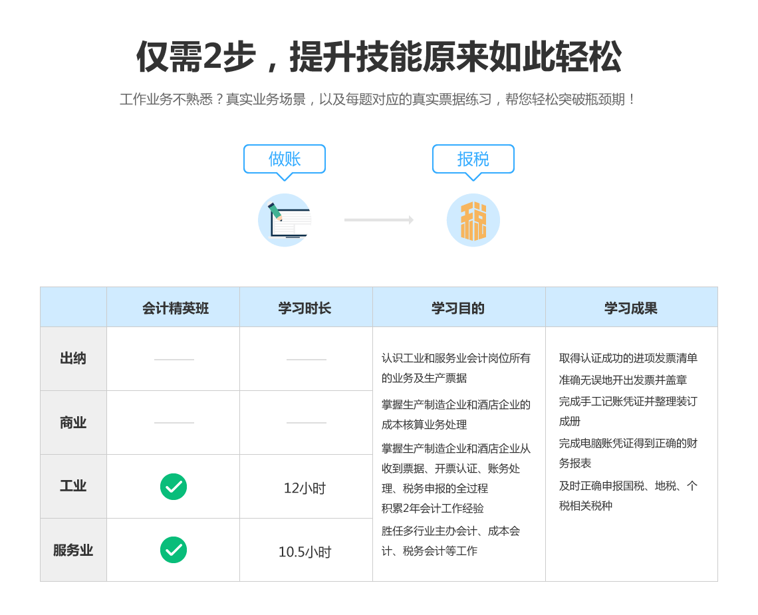Select the 工业 row label
This screenshot has width=758, height=615.
(73, 486)
